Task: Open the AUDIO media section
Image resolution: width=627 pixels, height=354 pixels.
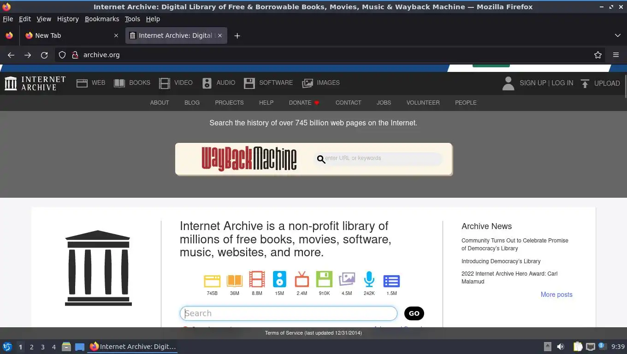Action: tap(219, 83)
